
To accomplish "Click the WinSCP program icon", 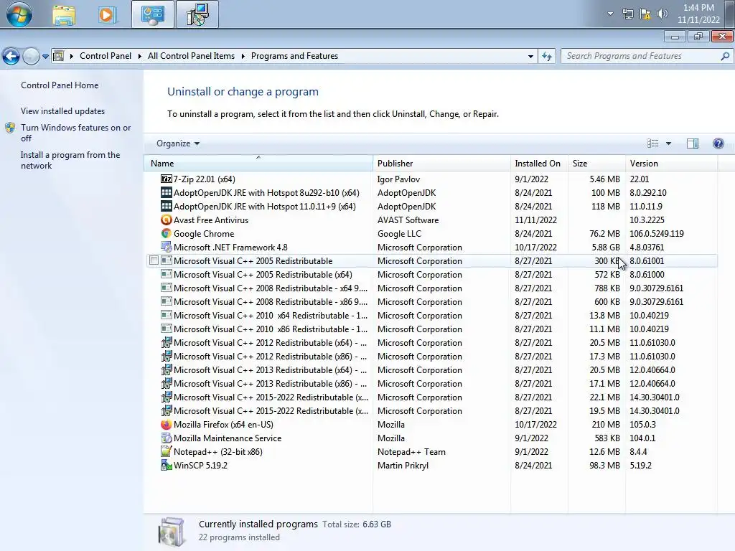I will click(166, 465).
